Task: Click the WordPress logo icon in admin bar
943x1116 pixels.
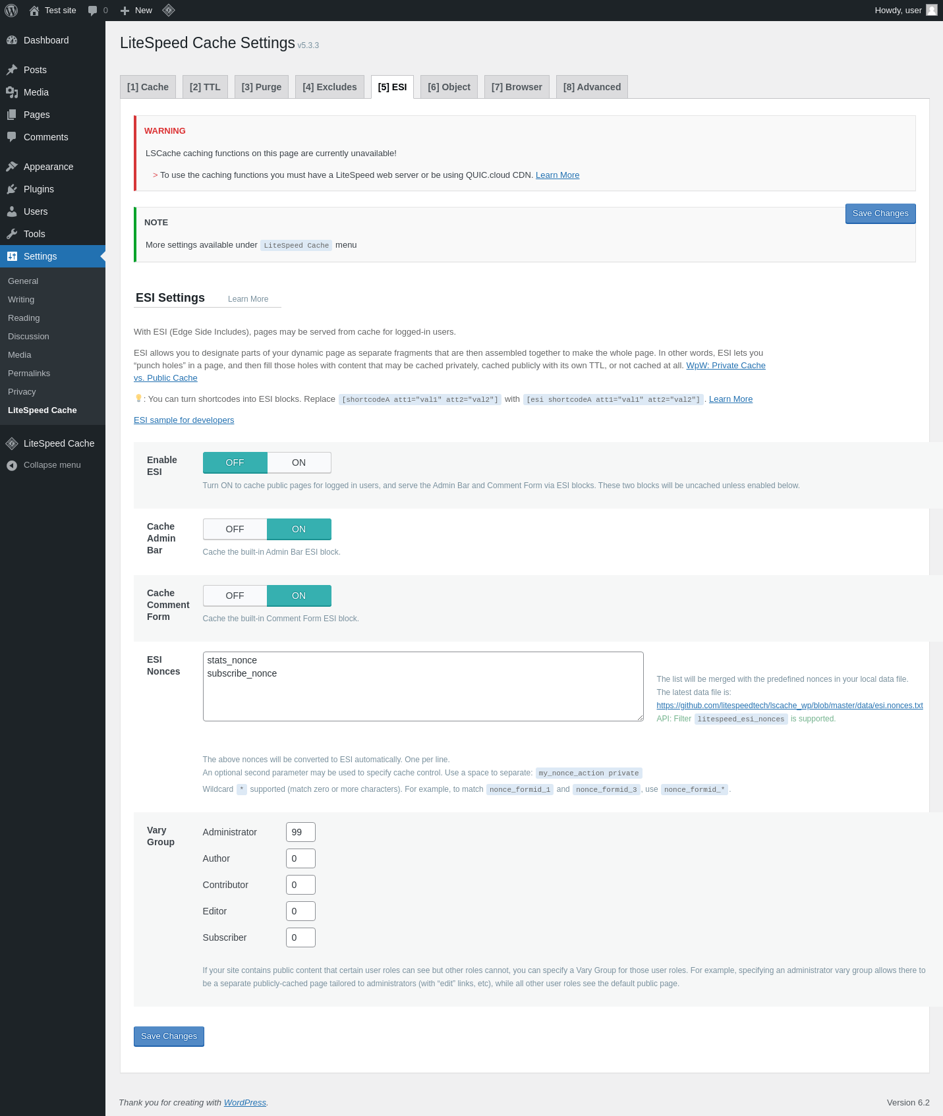Action: tap(11, 11)
